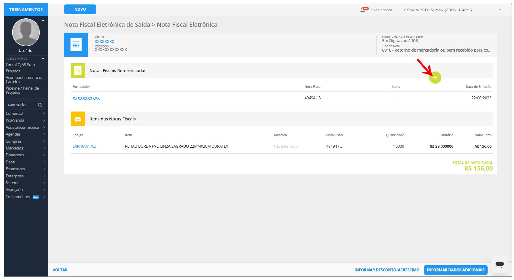Click the notification bell icon

(x=362, y=10)
